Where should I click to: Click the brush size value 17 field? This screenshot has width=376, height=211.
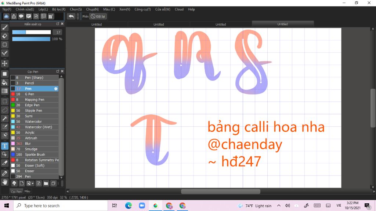pyautogui.click(x=58, y=32)
